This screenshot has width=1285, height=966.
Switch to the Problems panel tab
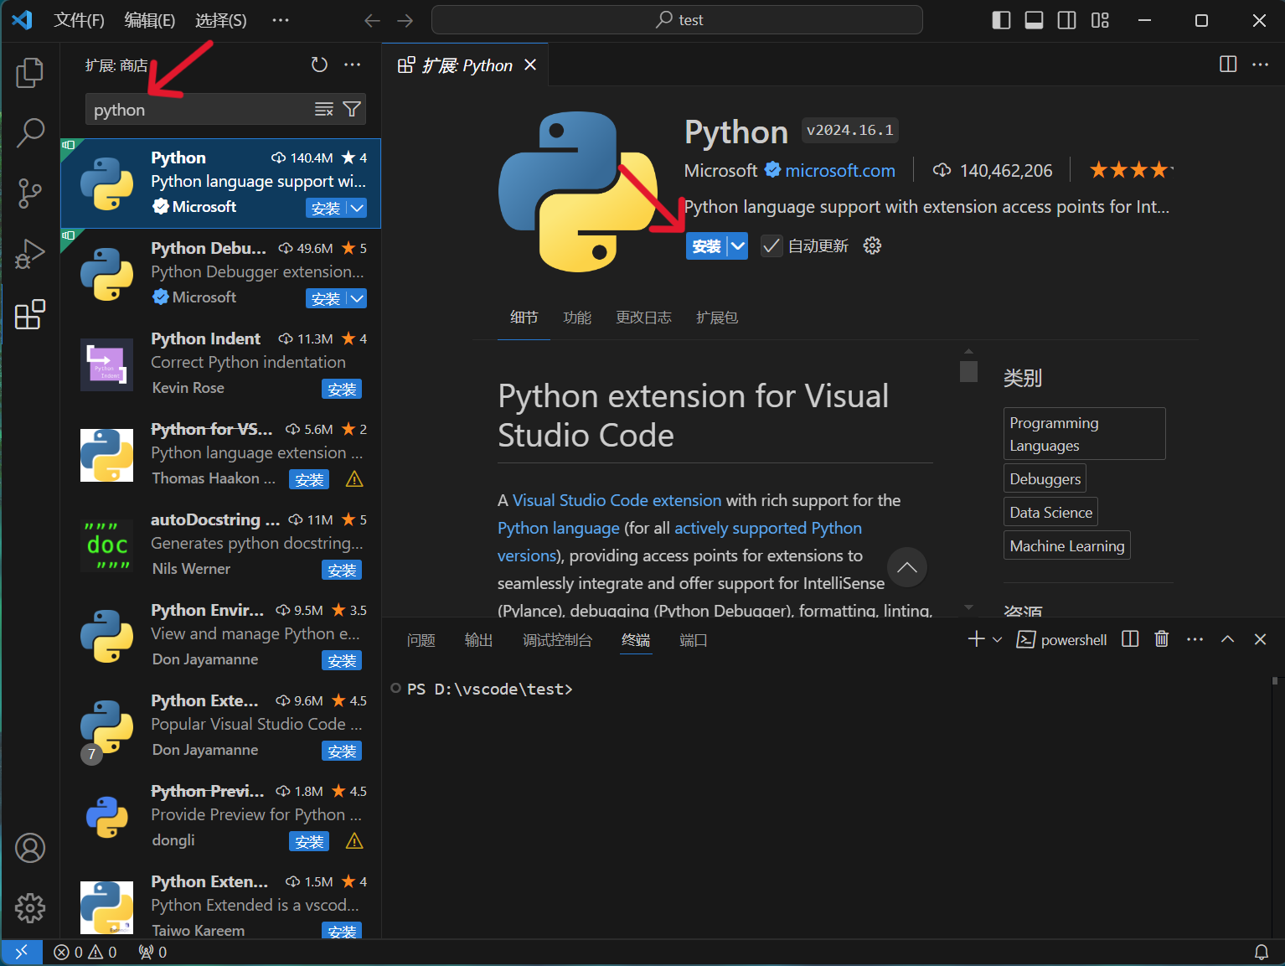421,640
